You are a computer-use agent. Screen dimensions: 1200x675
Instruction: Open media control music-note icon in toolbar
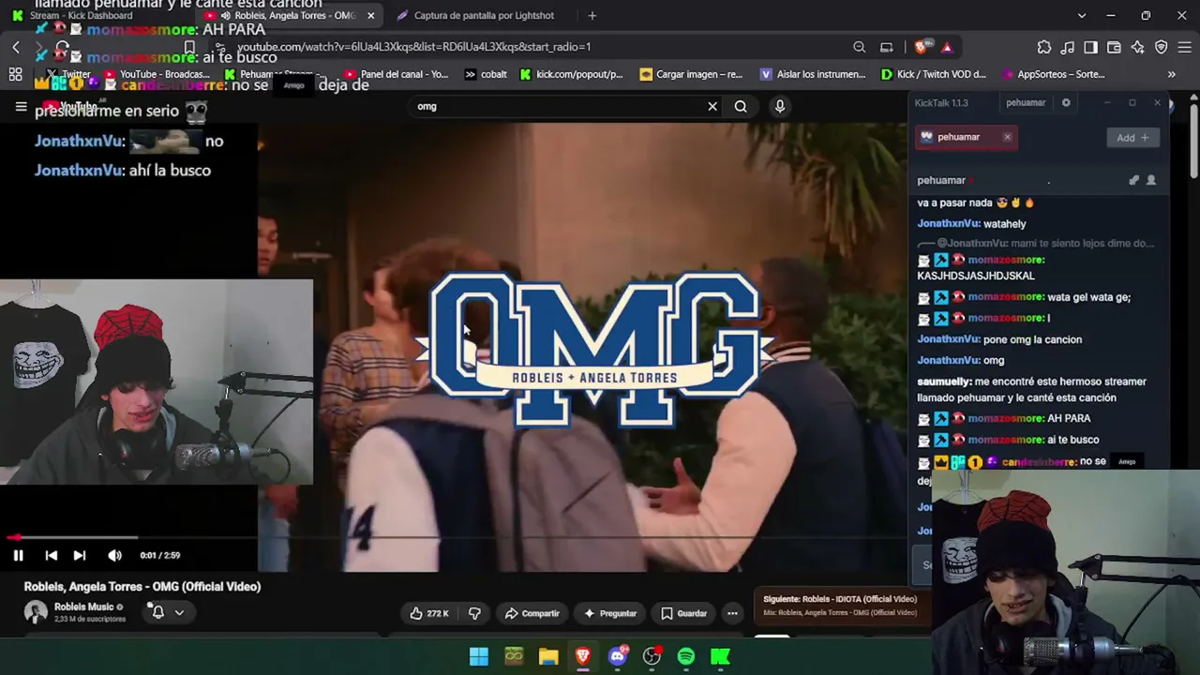(x=1068, y=47)
